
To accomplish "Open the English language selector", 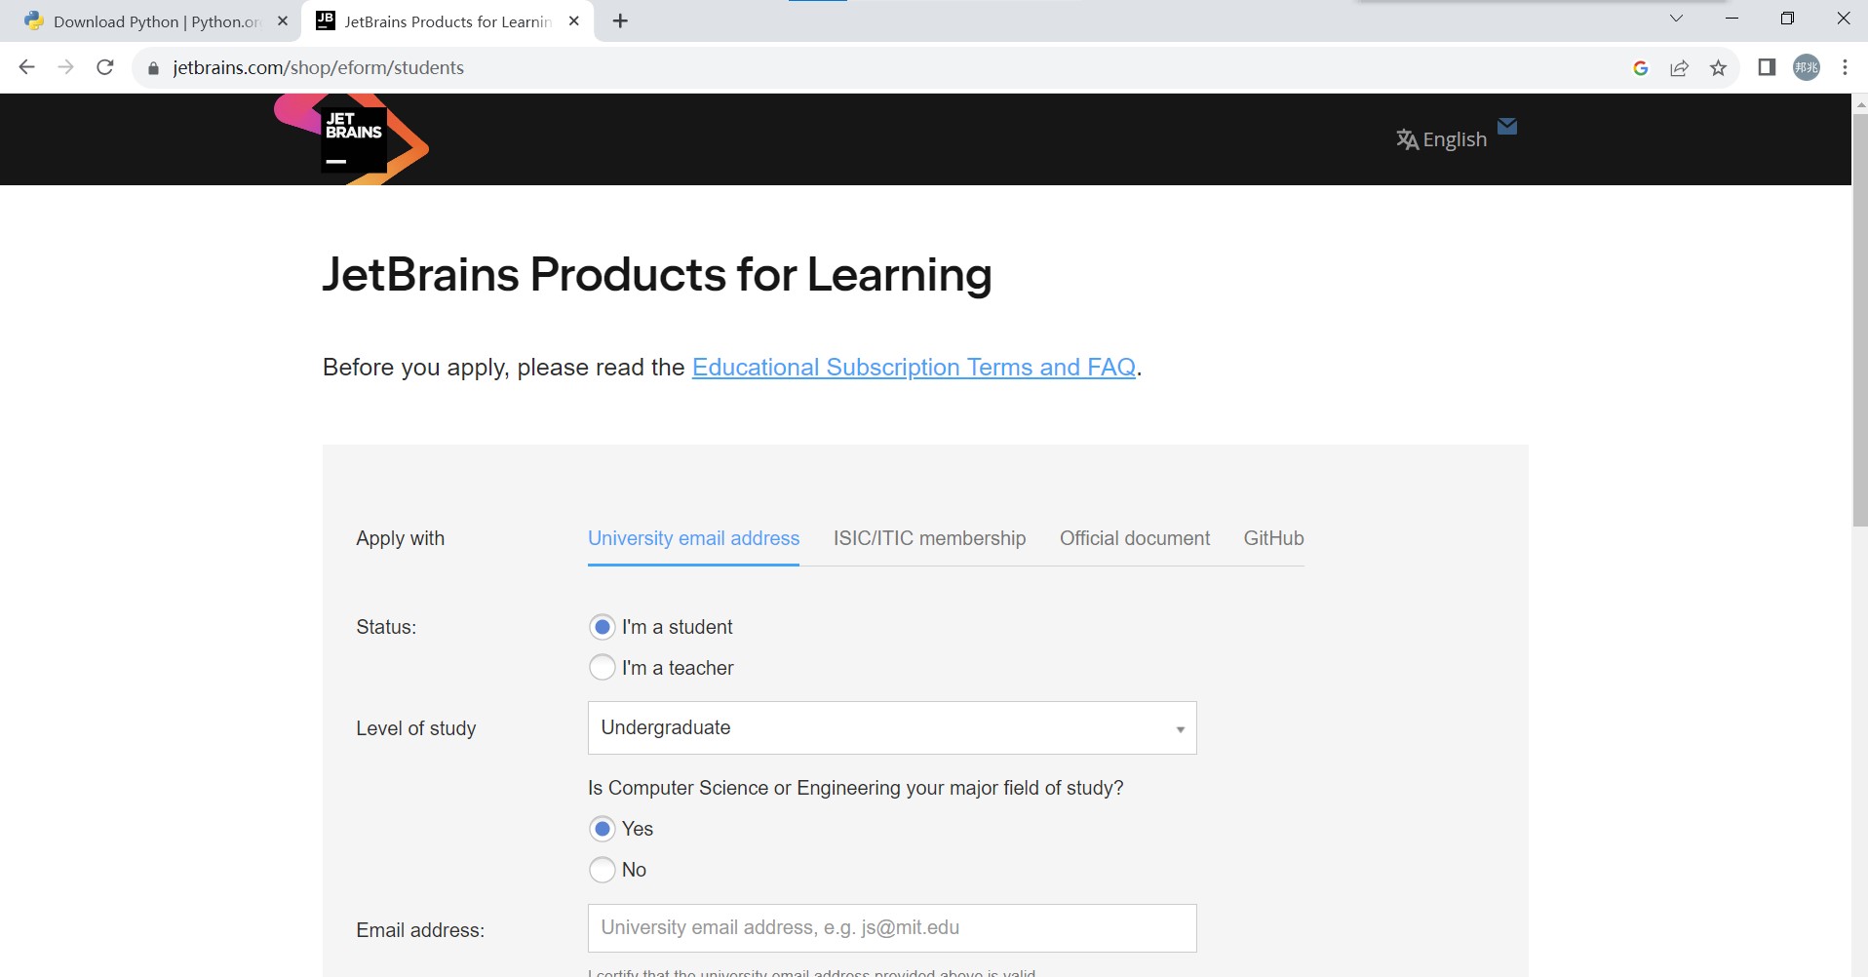I will pos(1441,139).
